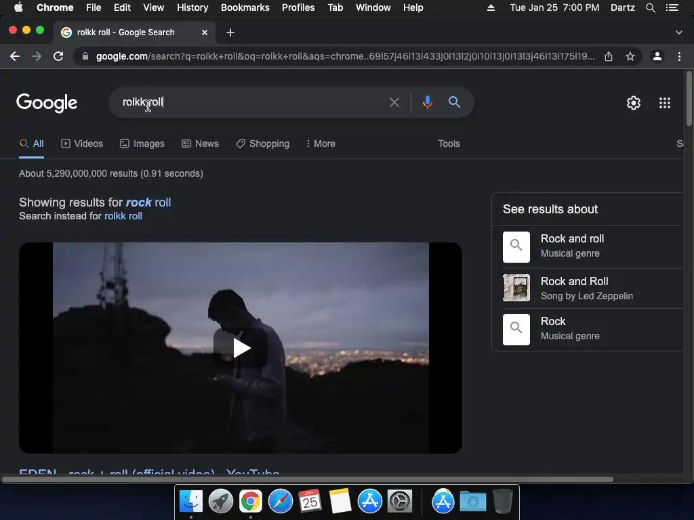Open the search Tools options
This screenshot has width=694, height=520.
pyautogui.click(x=449, y=144)
